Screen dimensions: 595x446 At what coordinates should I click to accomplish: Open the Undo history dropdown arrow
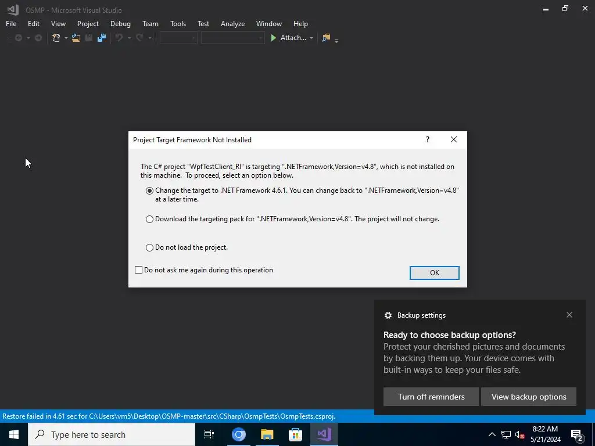[x=129, y=38]
